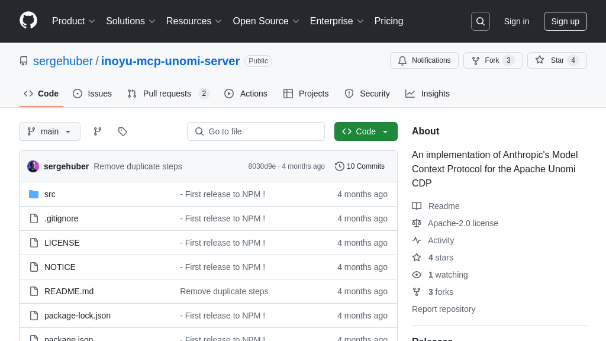Image resolution: width=606 pixels, height=341 pixels.
Task: Open the search magnifier button
Action: tap(480, 21)
